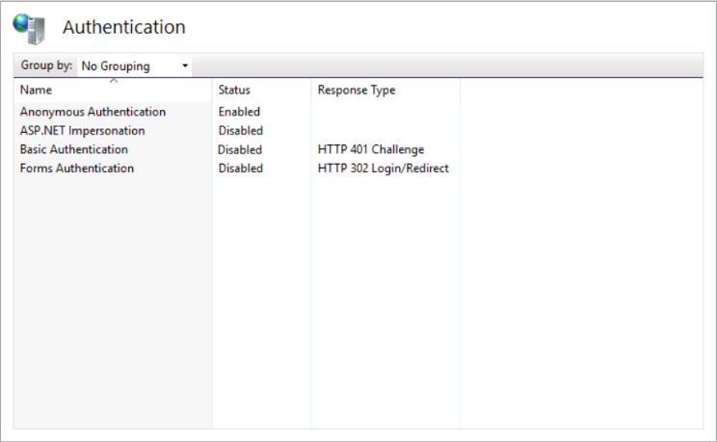Click empty area below Forms Authentication row
The image size is (717, 442).
pos(114,289)
